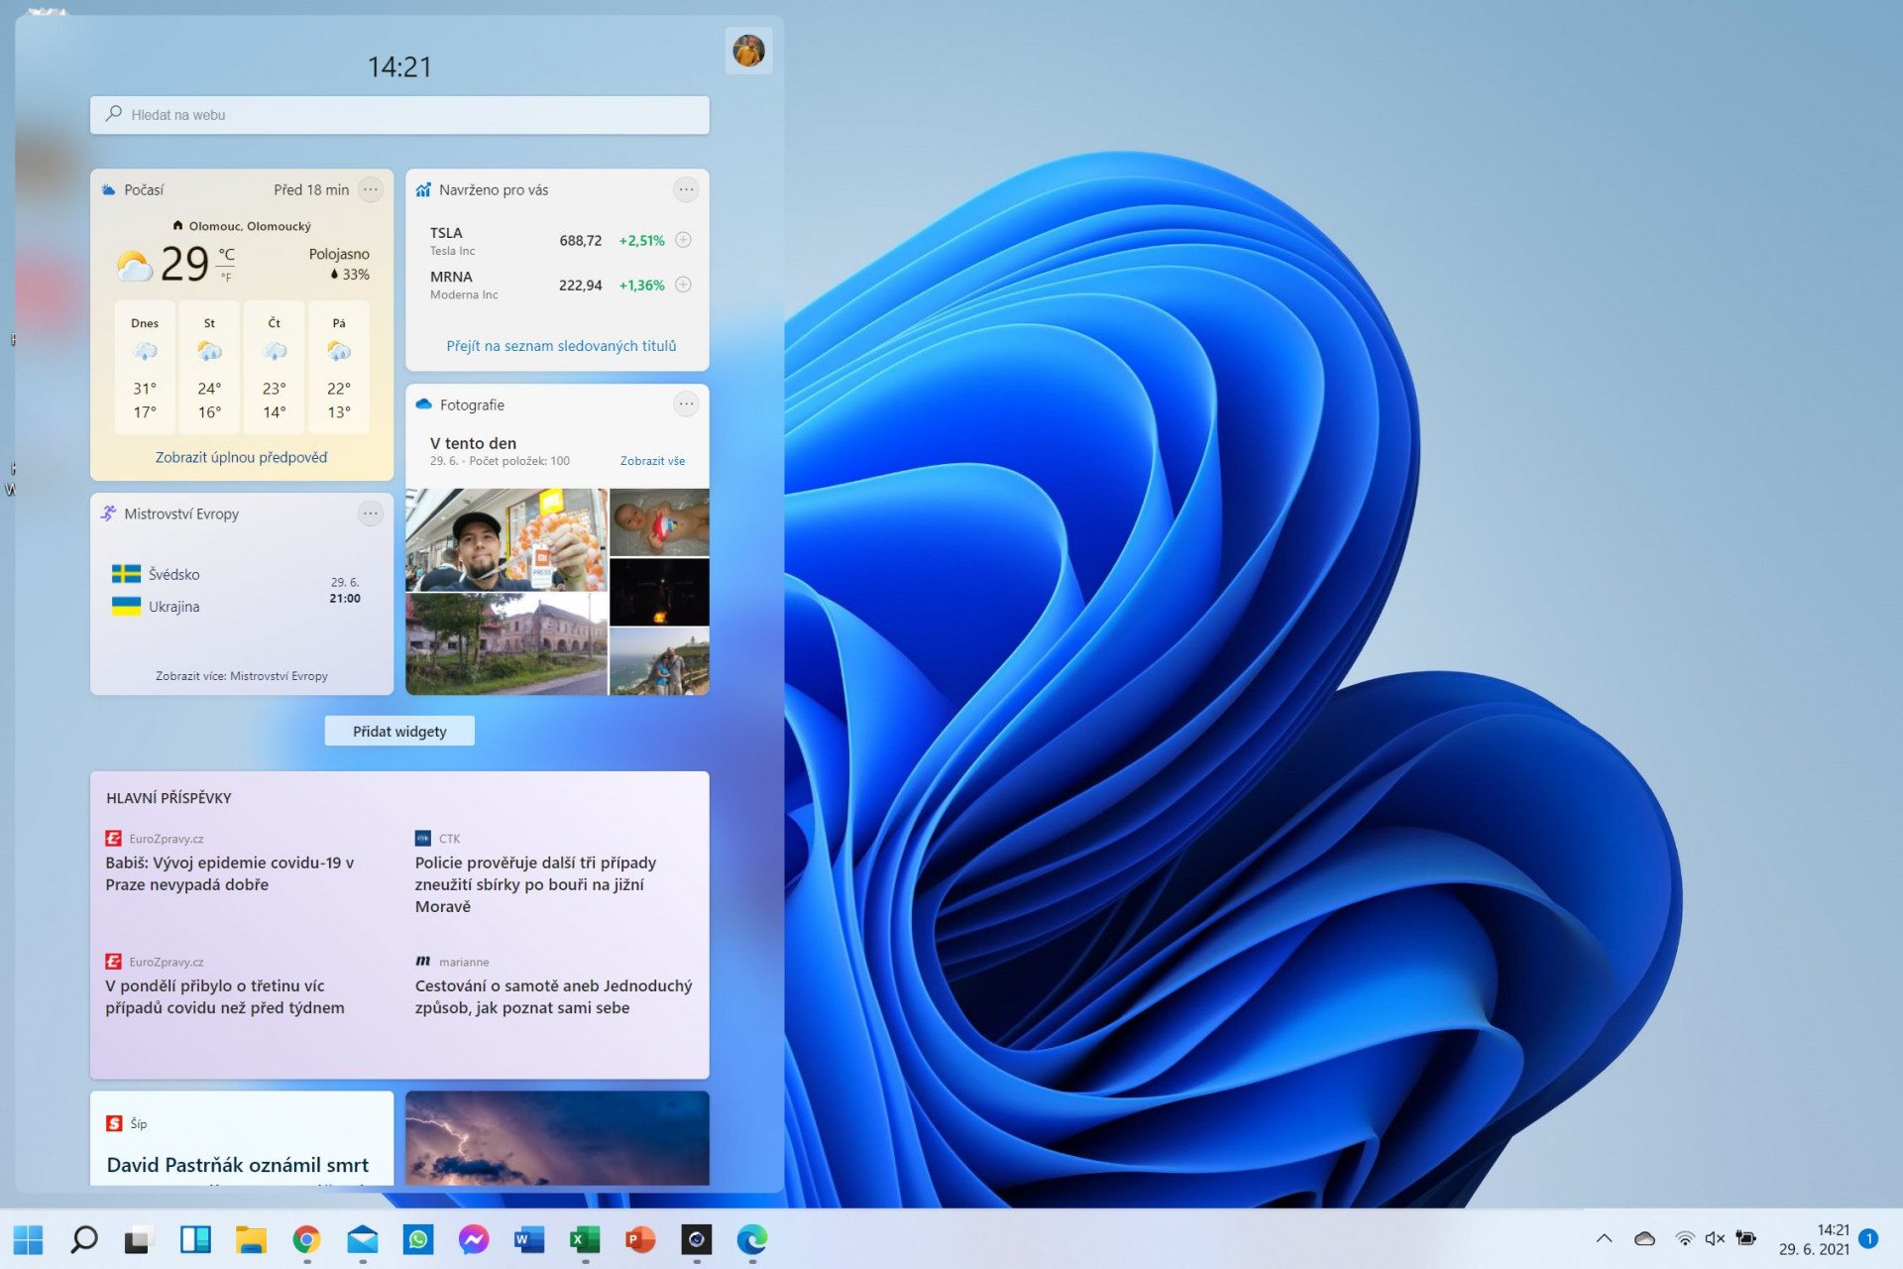Open Počasí widget options menu
Screen dimensions: 1903x1269
point(371,189)
